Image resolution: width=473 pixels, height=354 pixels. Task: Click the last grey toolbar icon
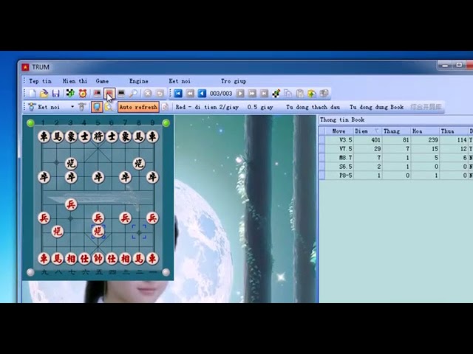[324, 94]
